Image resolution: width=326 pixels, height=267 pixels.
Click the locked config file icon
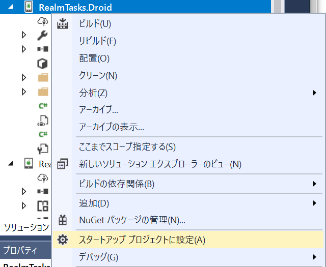click(x=43, y=121)
